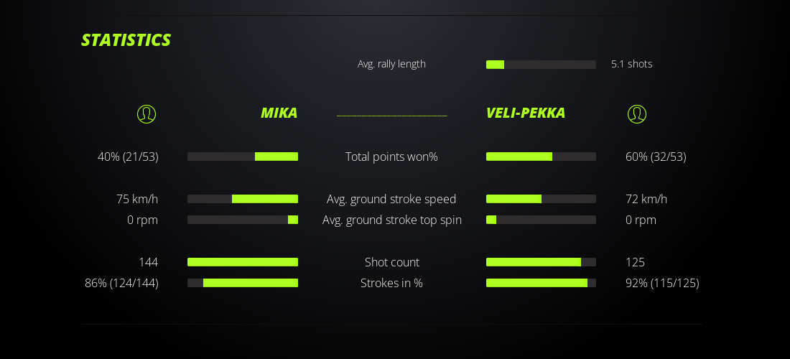Click Mika's total points won bar
Screen dimensions: 790x359
(x=243, y=157)
